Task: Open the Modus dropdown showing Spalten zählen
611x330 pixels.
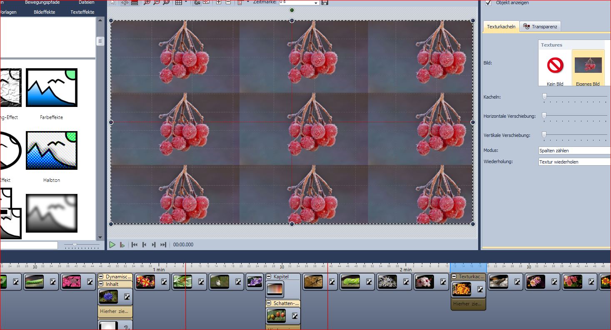Action: 574,151
